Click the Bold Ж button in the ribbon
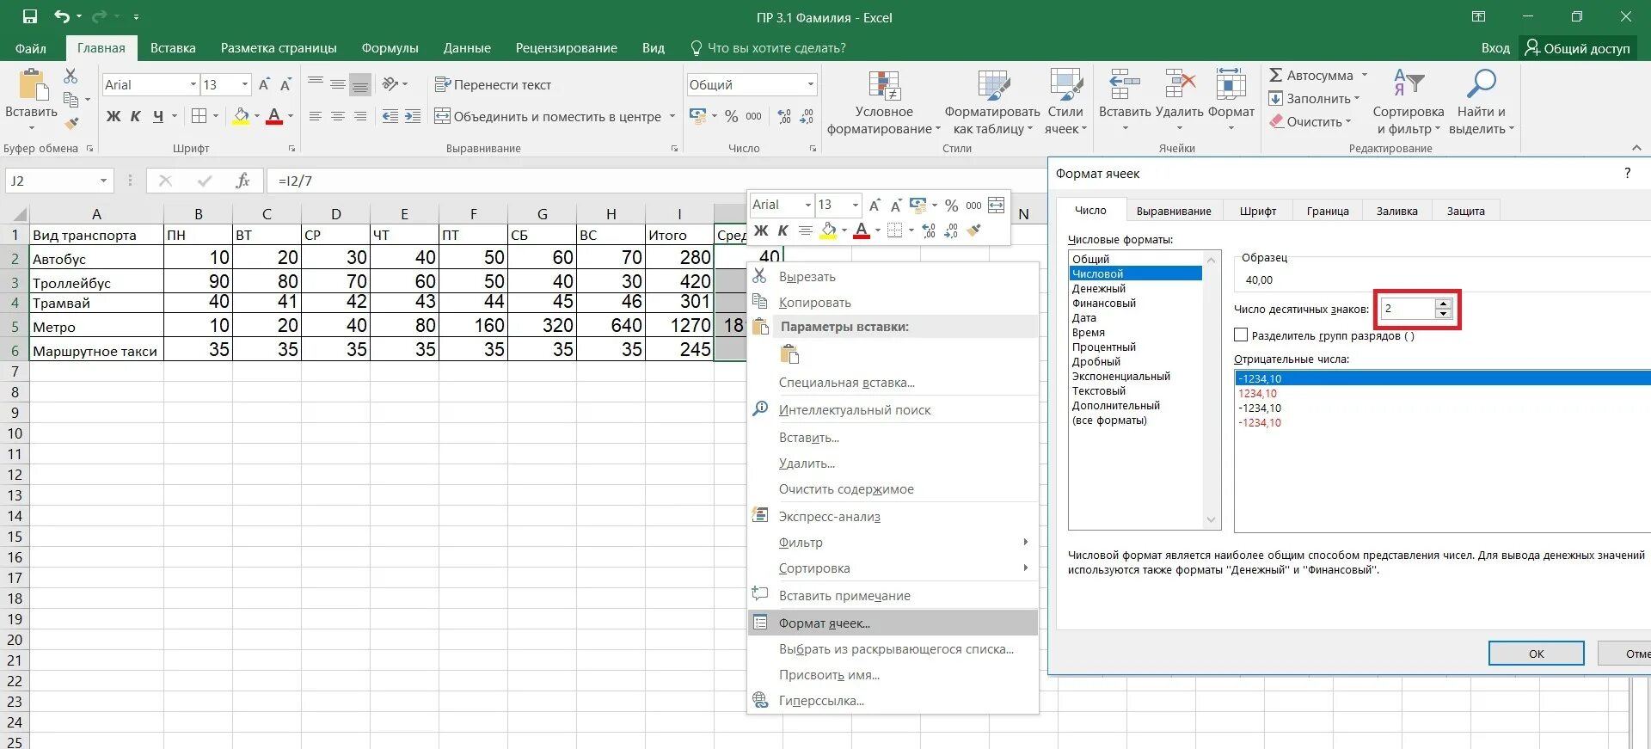Viewport: 1651px width, 749px height. click(114, 116)
